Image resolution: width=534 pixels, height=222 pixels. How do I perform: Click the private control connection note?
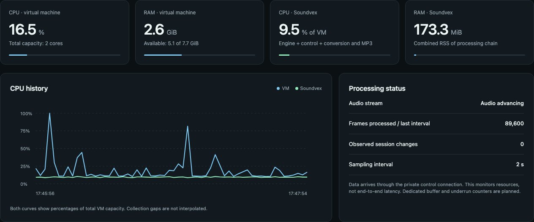pyautogui.click(x=435, y=188)
